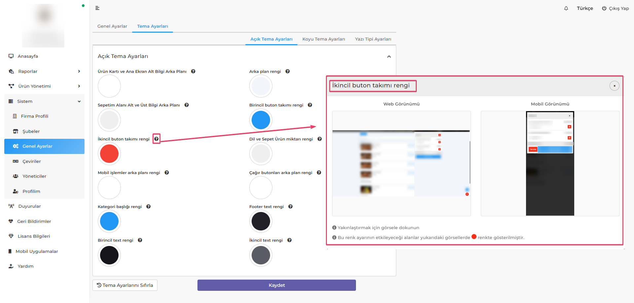Open the Genel Ayarlar tab
The width and height of the screenshot is (634, 303).
click(x=112, y=26)
